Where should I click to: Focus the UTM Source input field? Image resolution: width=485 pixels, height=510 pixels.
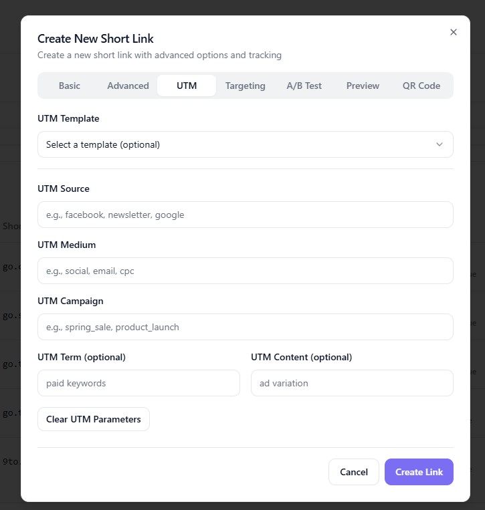coord(245,215)
